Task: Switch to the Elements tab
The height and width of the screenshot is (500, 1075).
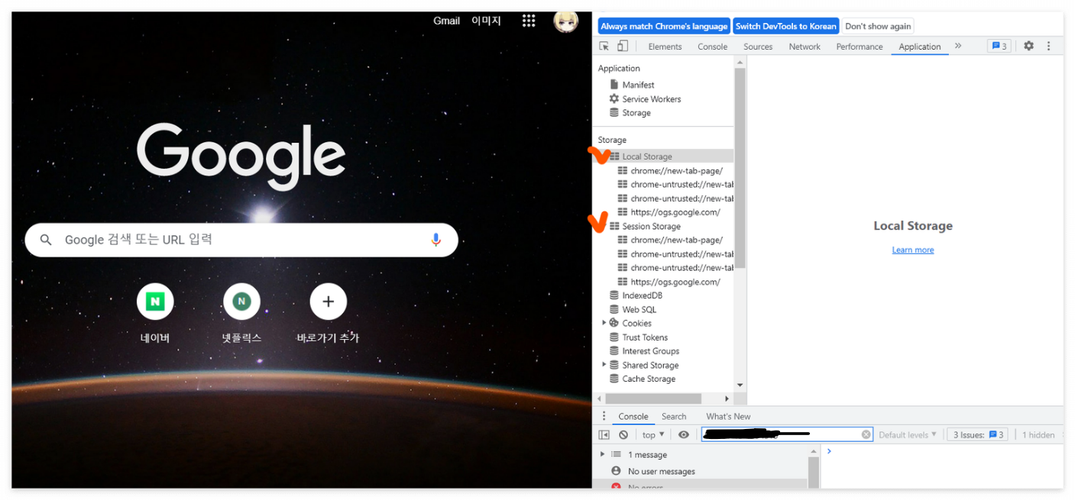Action: click(x=665, y=47)
